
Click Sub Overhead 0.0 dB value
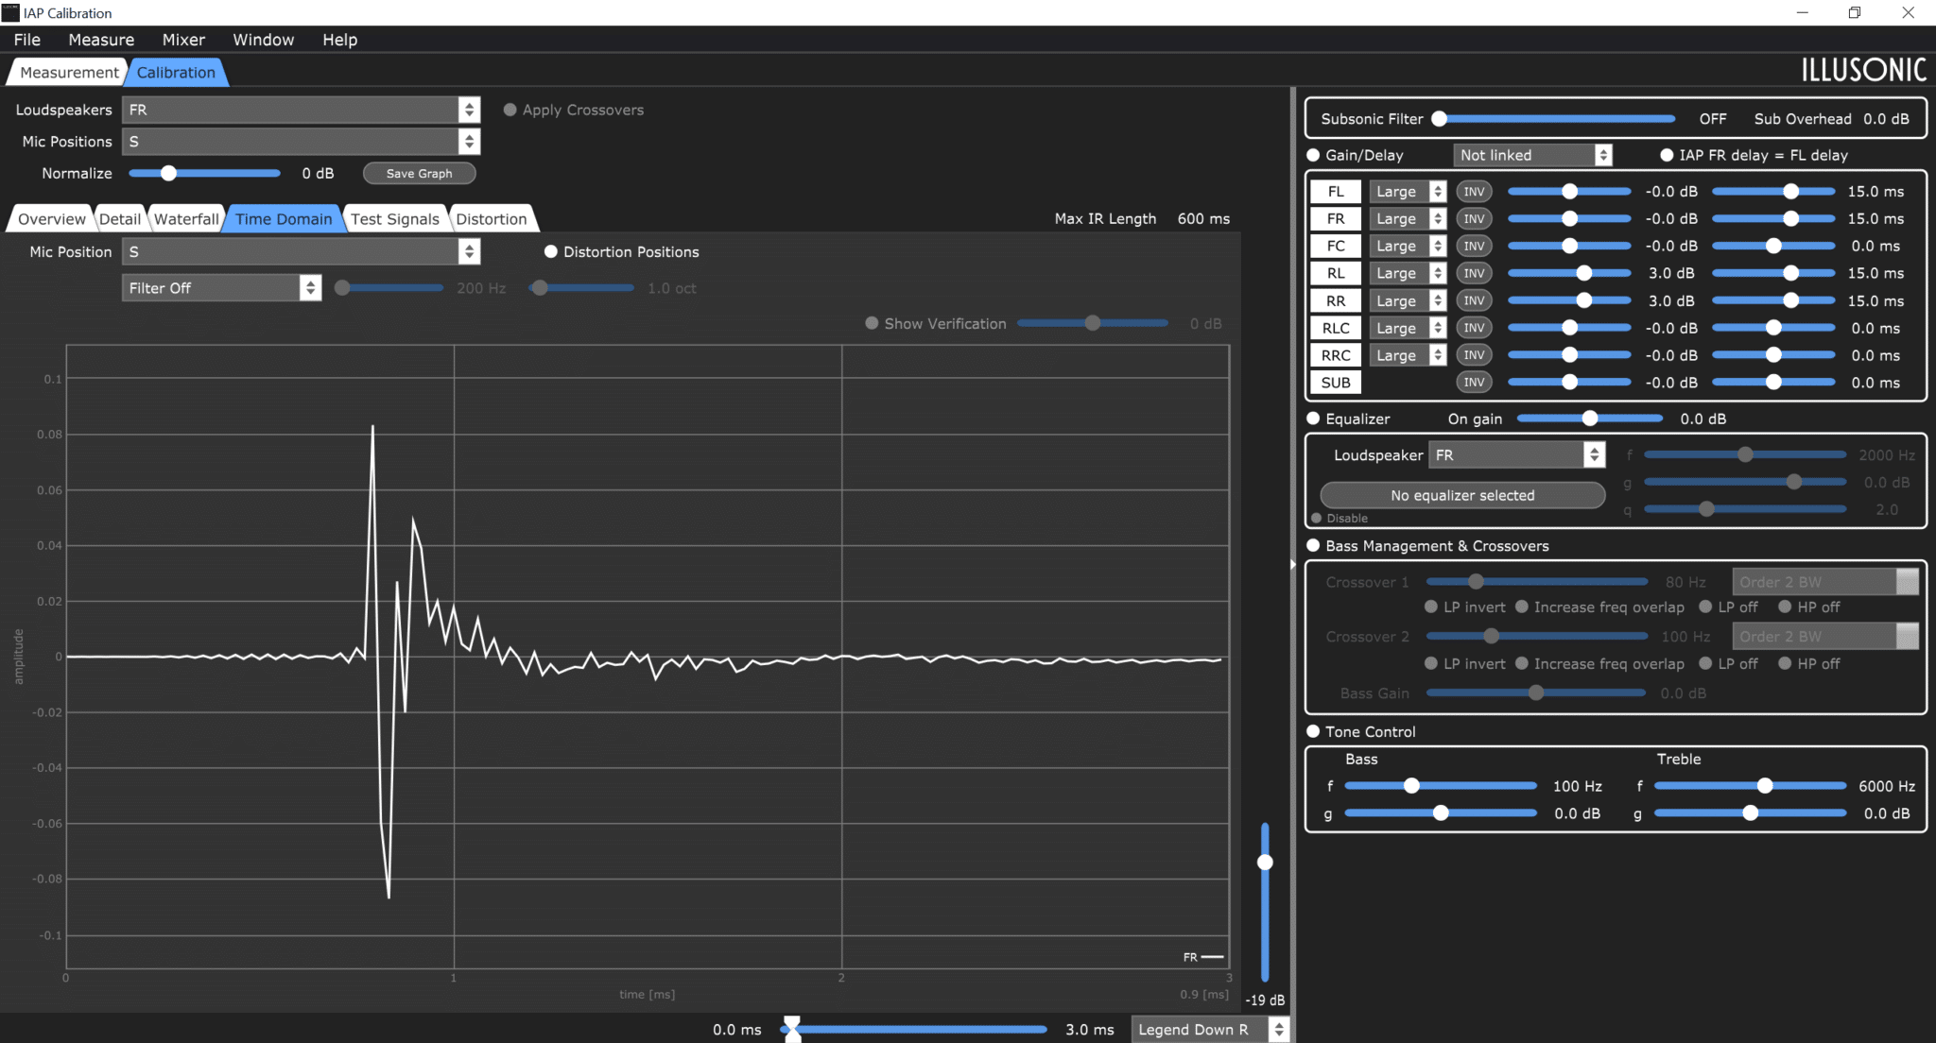(1886, 119)
